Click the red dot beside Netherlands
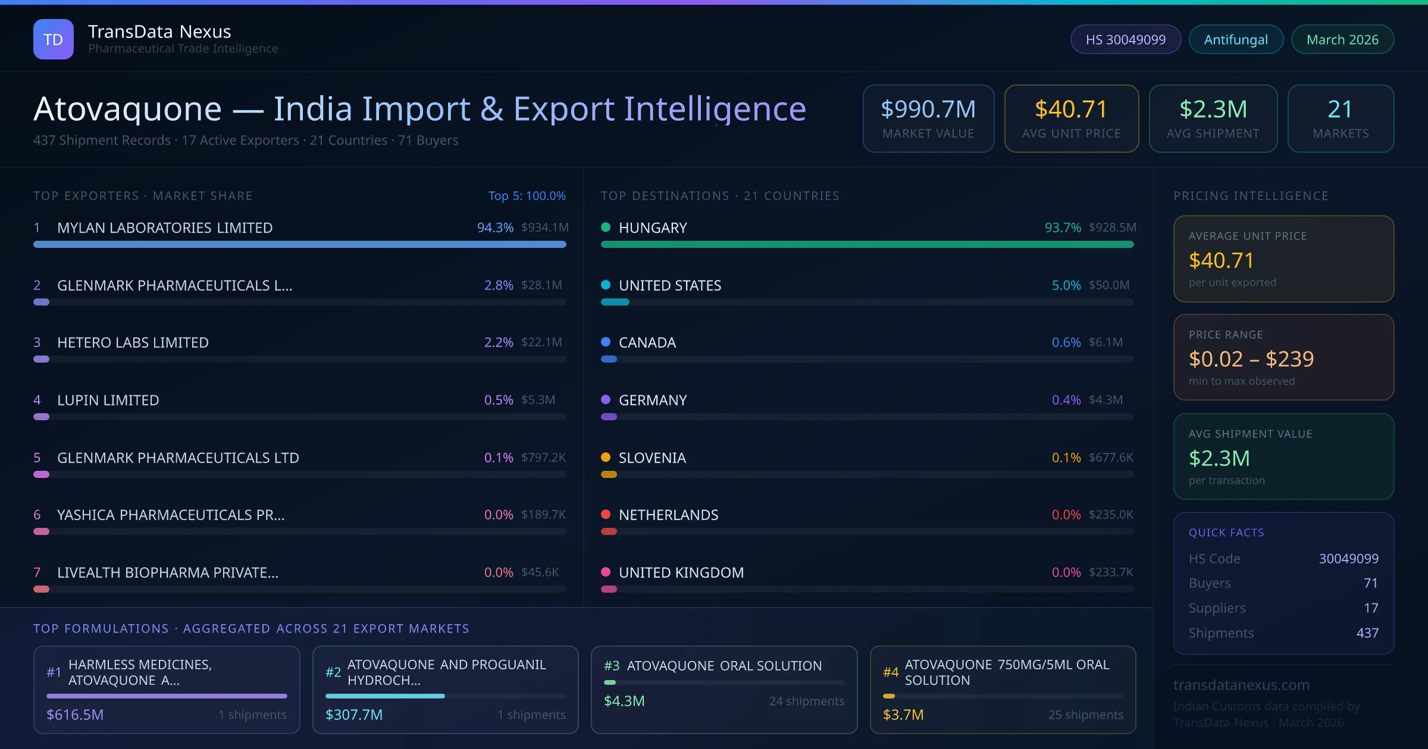The height and width of the screenshot is (749, 1428). [x=606, y=514]
